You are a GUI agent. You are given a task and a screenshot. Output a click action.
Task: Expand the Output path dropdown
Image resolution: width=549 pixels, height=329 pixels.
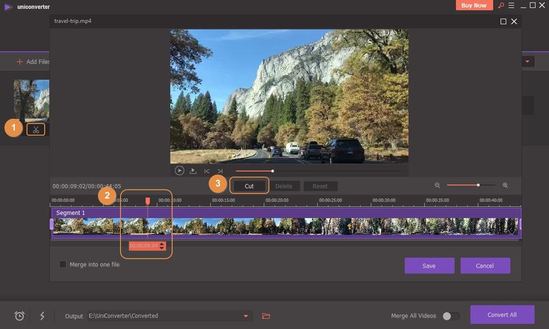[245, 316]
